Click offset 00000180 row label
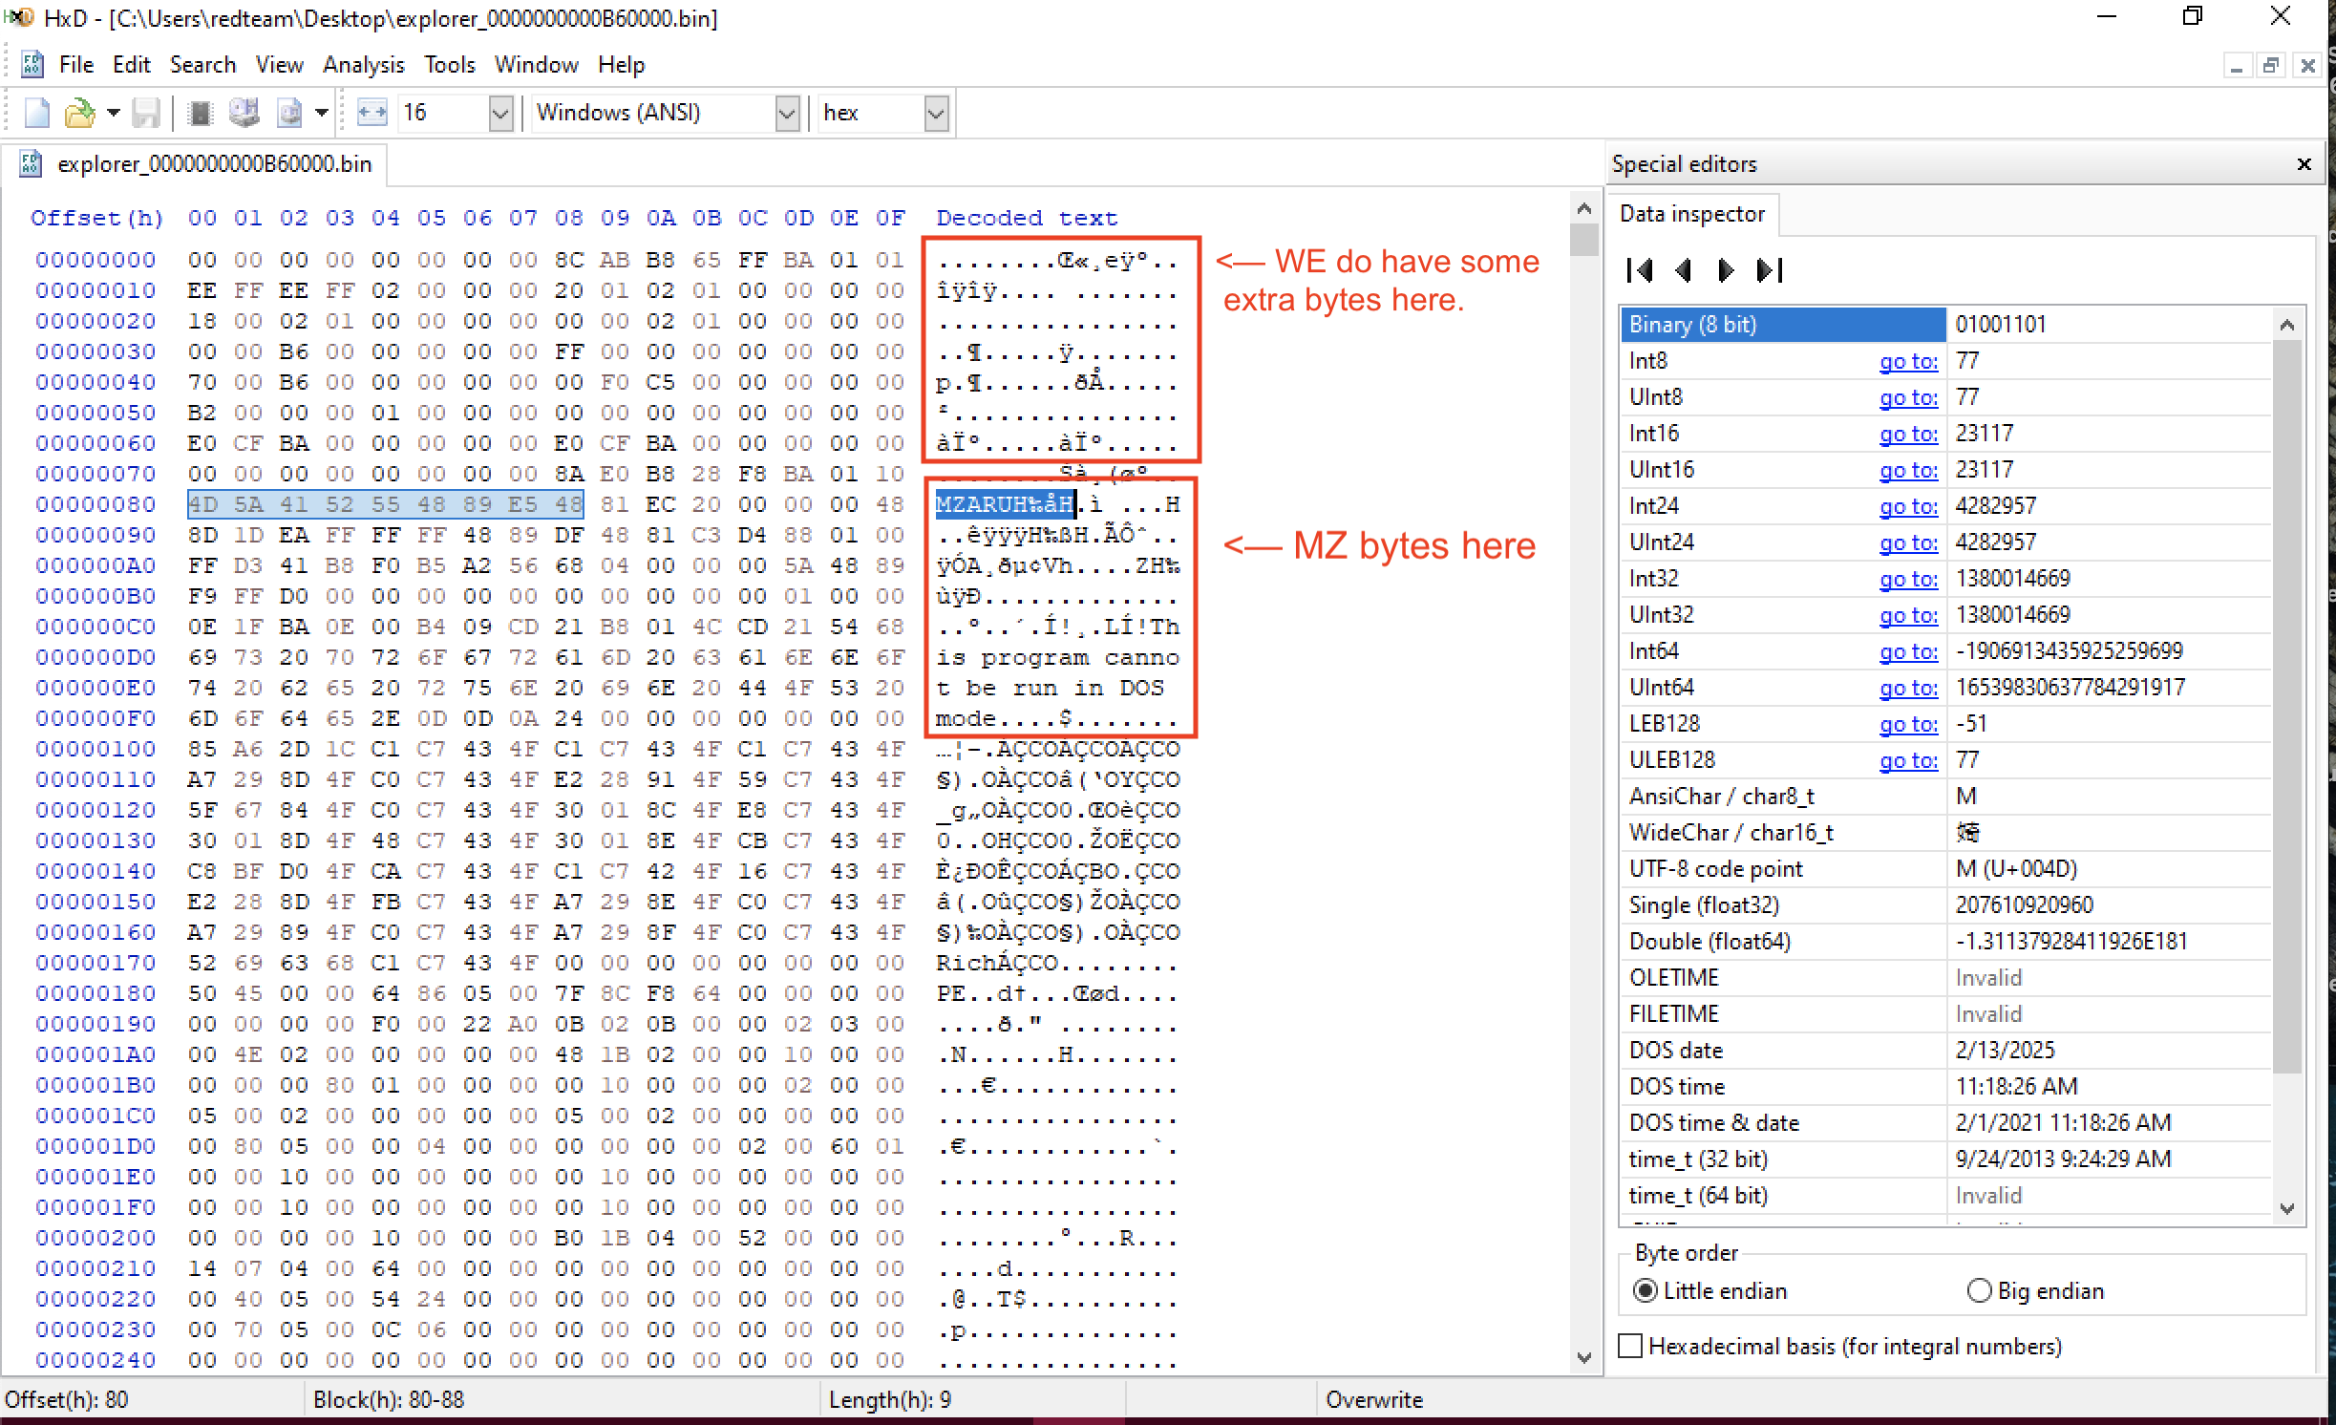The image size is (2336, 1425). point(96,993)
